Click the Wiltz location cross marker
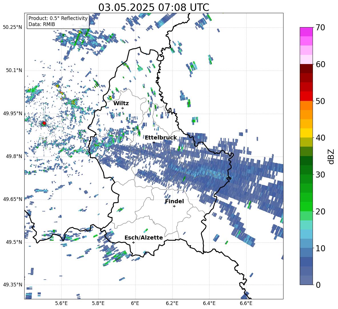 click(123, 108)
